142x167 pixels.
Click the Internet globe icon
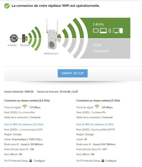[x=14, y=38]
